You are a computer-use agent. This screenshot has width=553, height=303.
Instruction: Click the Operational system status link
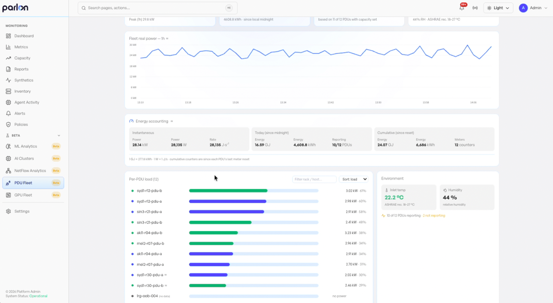[x=38, y=296]
